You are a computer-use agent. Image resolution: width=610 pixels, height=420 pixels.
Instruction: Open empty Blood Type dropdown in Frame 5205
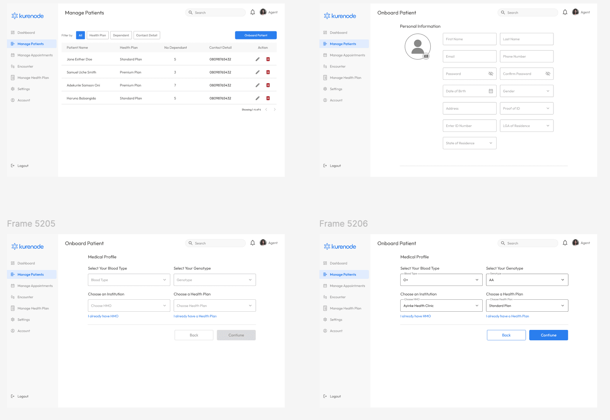pyautogui.click(x=129, y=280)
